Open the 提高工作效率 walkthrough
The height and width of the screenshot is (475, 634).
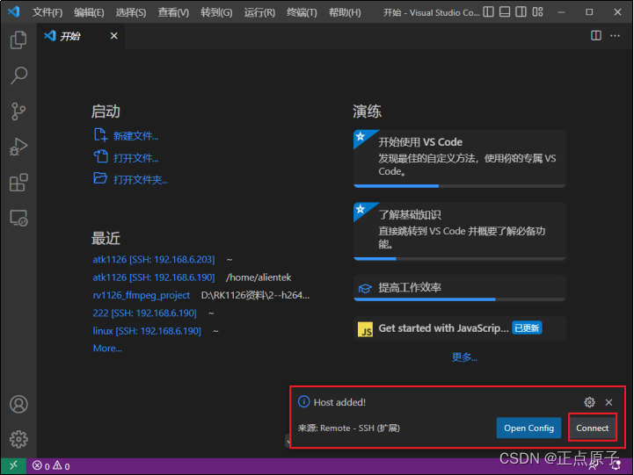459,288
